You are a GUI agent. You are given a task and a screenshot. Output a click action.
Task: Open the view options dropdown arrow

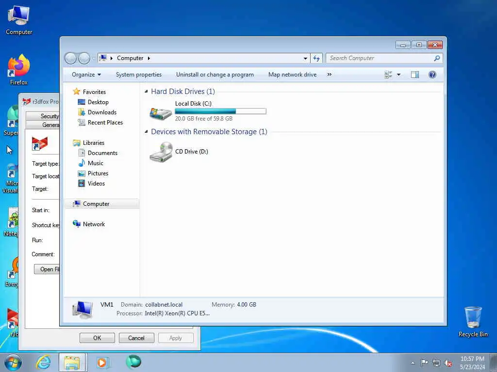coord(399,75)
